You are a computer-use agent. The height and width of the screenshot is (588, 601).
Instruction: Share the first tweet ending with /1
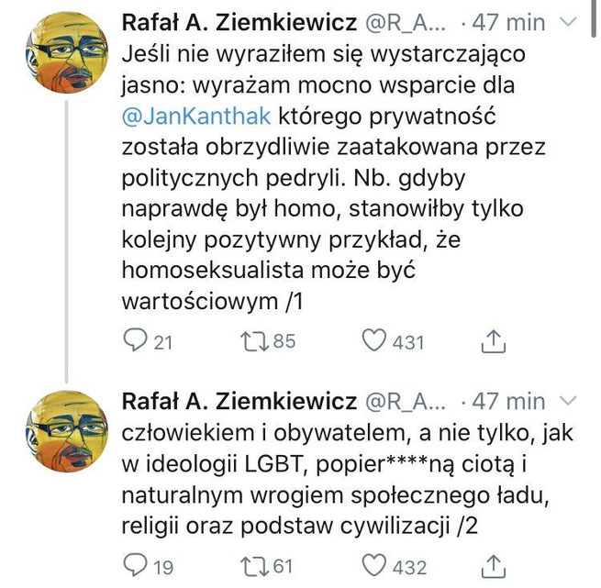[493, 341]
